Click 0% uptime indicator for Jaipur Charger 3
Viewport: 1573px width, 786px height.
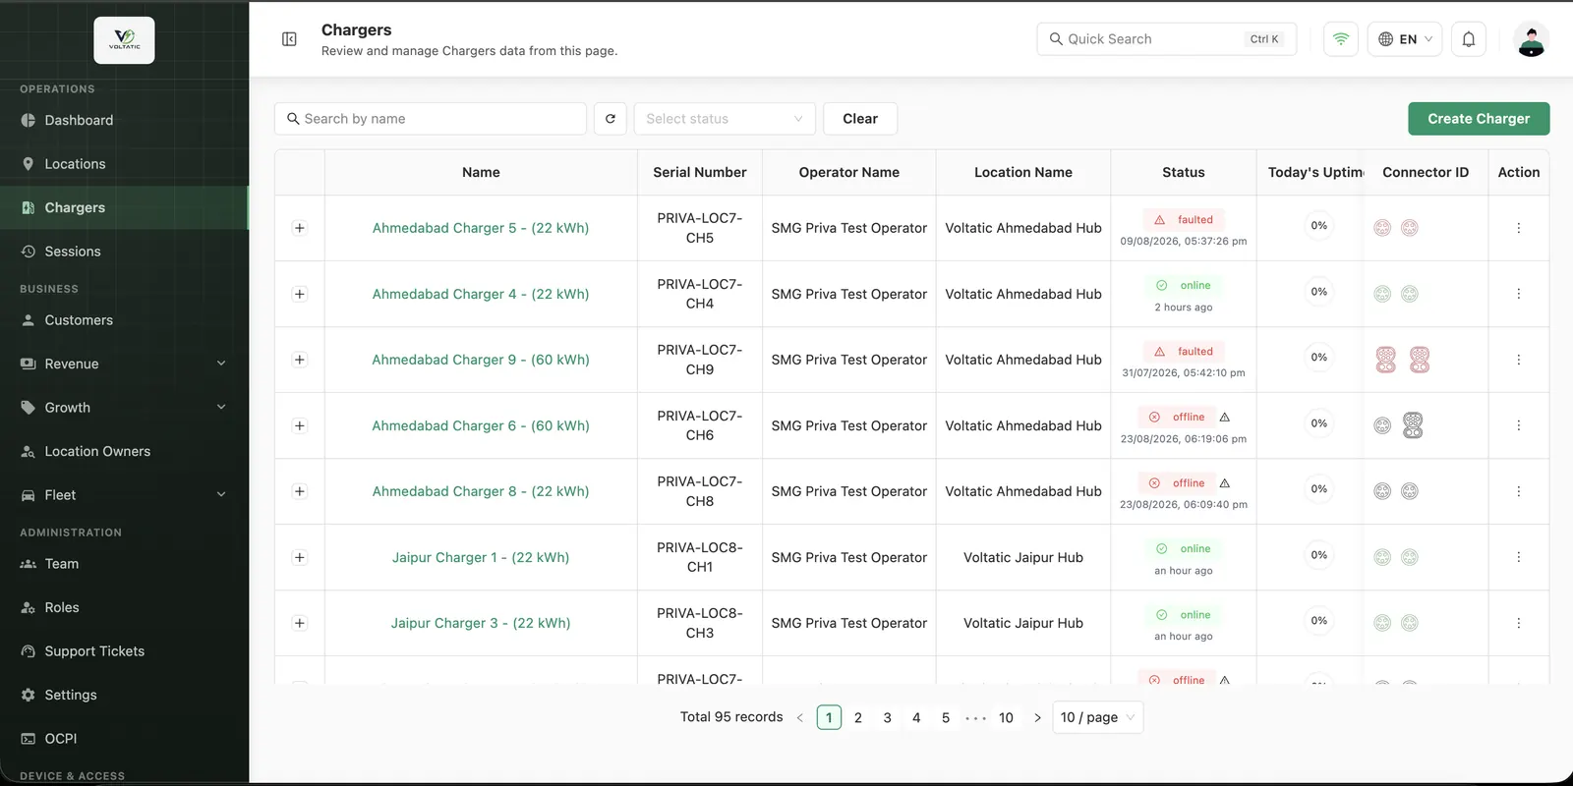coord(1319,621)
